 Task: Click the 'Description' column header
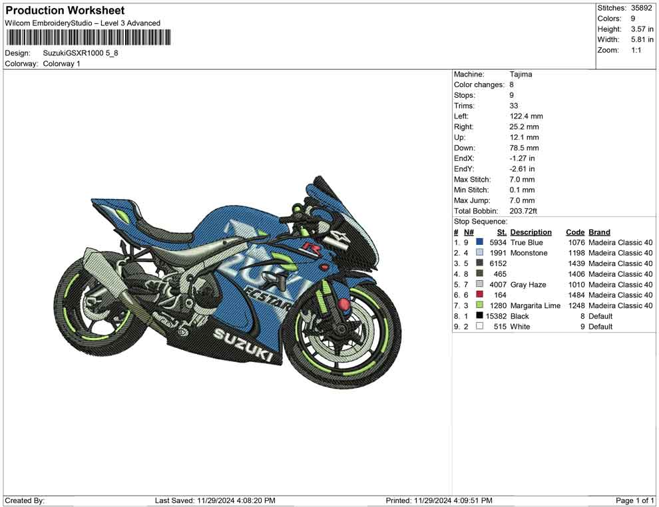tap(531, 232)
